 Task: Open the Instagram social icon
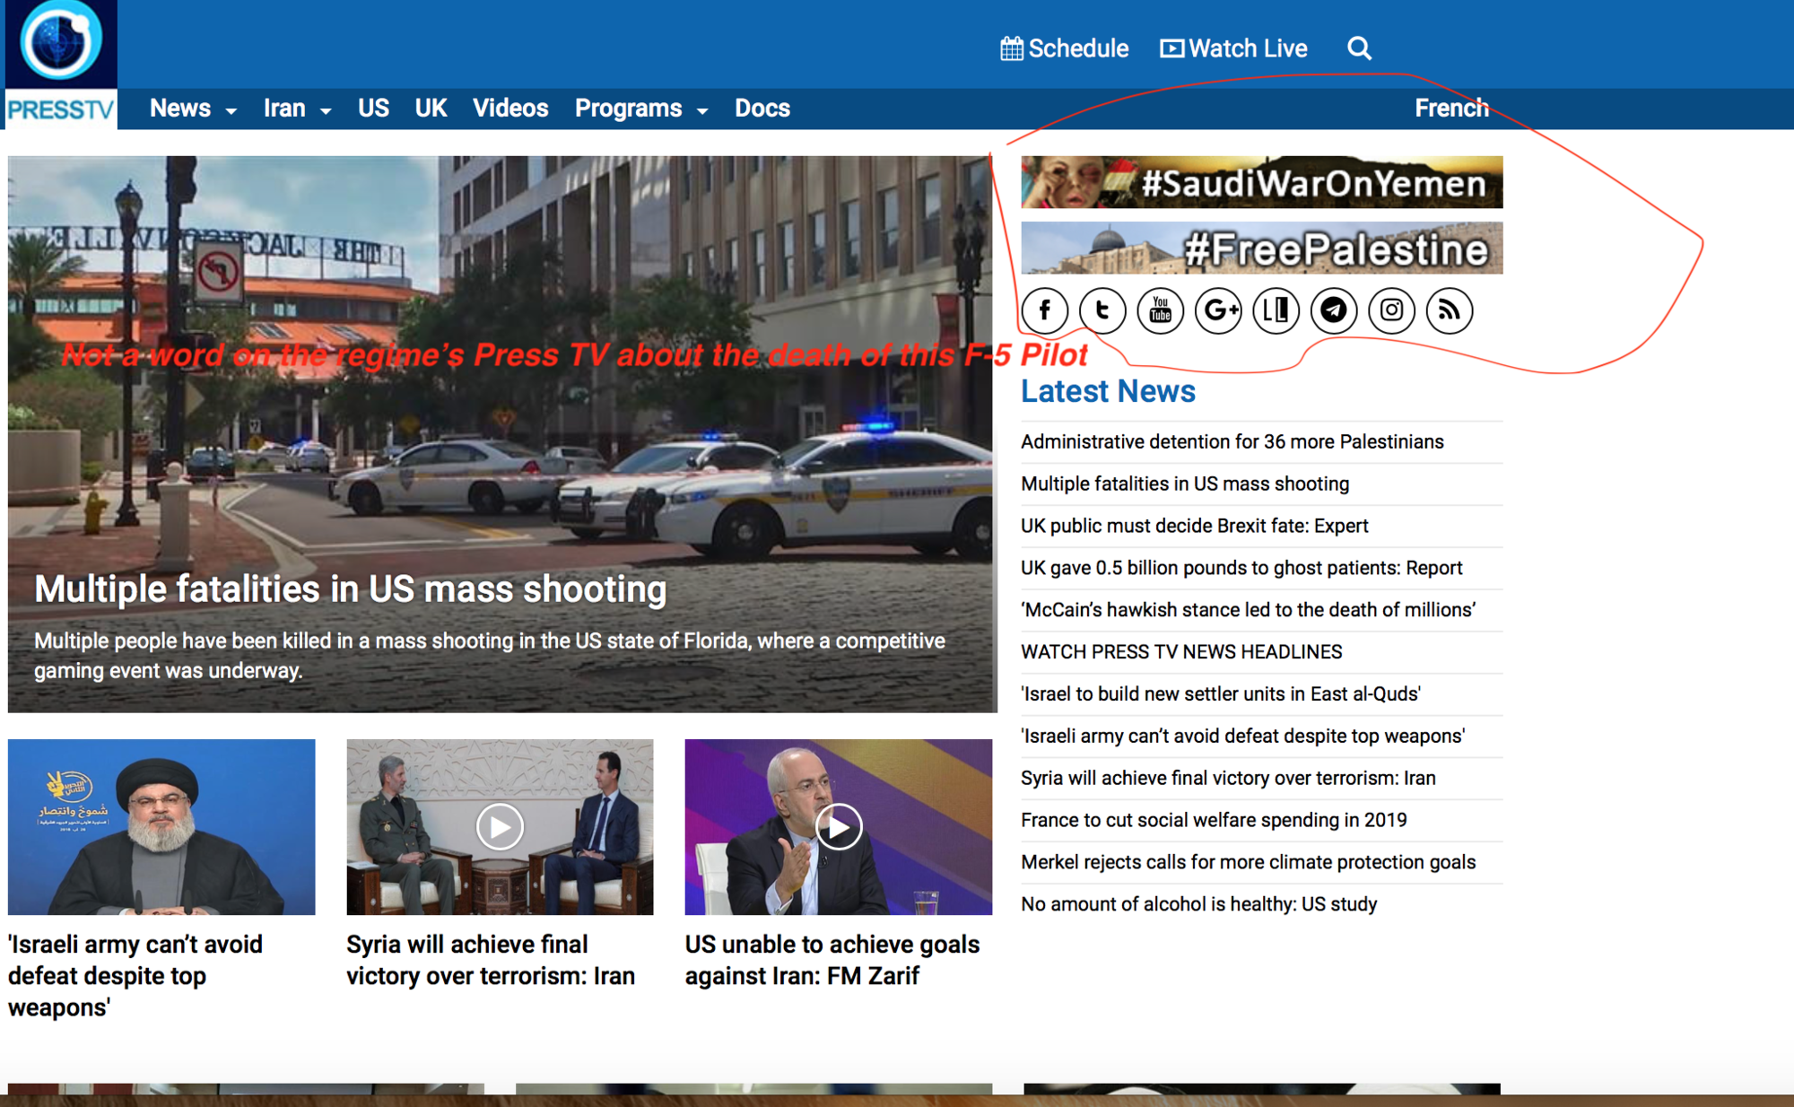(1391, 310)
